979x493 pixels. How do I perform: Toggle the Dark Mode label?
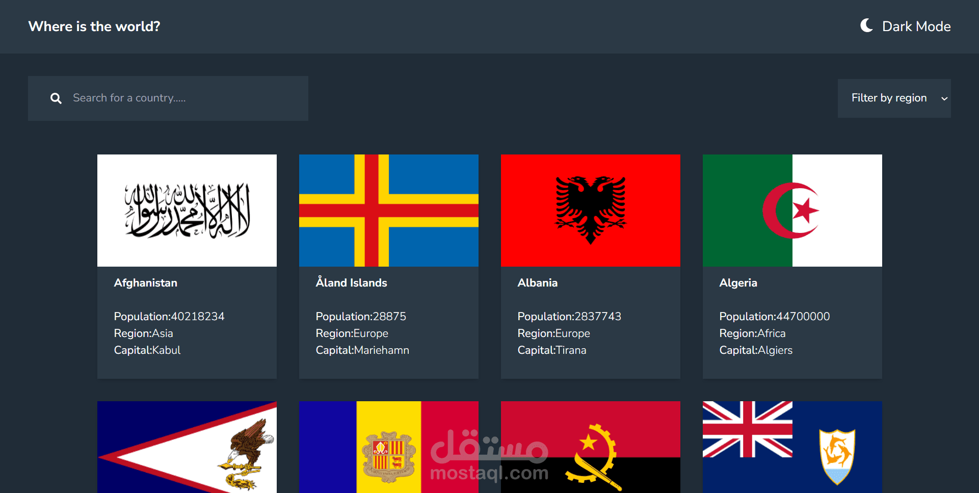click(x=916, y=27)
